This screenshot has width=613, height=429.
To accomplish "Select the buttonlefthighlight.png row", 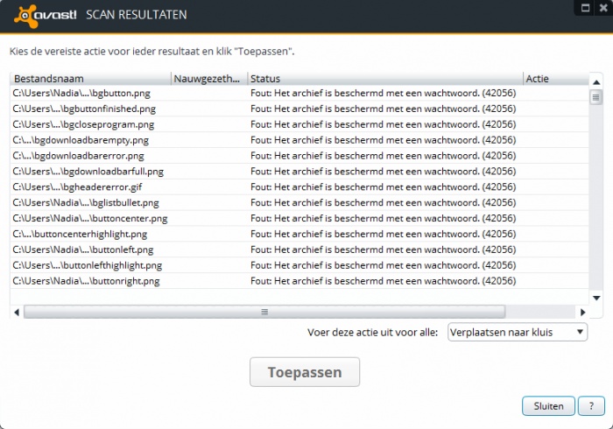I will 299,265.
